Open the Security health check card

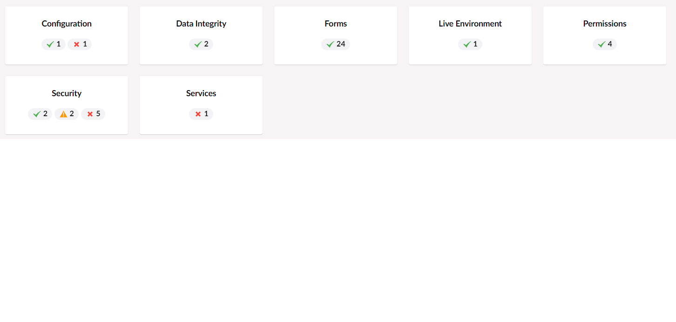(67, 105)
